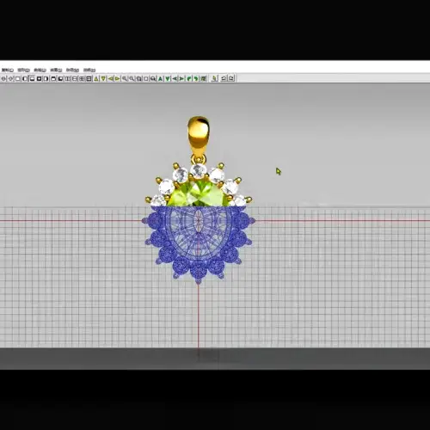Click the dark-green left arrow rotate icon

tap(175, 78)
